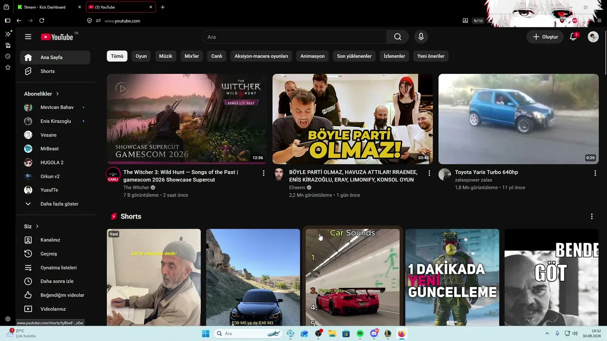Play The Witcher 3 Gamescom thumbnail
This screenshot has height=341, width=607.
pyautogui.click(x=187, y=119)
